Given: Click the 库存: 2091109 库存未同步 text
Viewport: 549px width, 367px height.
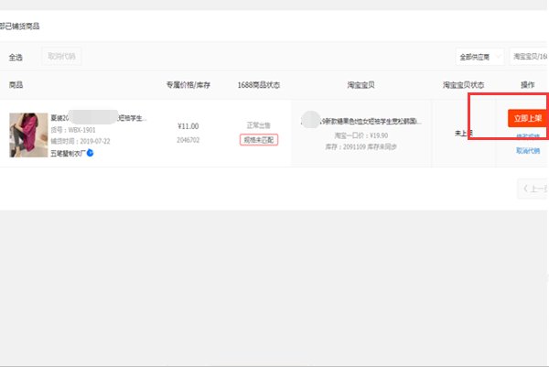Looking at the screenshot, I should pos(361,146).
